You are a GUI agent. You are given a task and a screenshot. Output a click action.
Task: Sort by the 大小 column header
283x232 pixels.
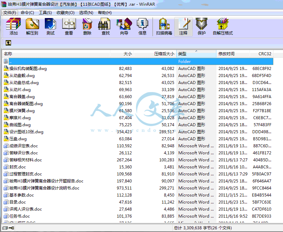pyautogui.click(x=122, y=54)
